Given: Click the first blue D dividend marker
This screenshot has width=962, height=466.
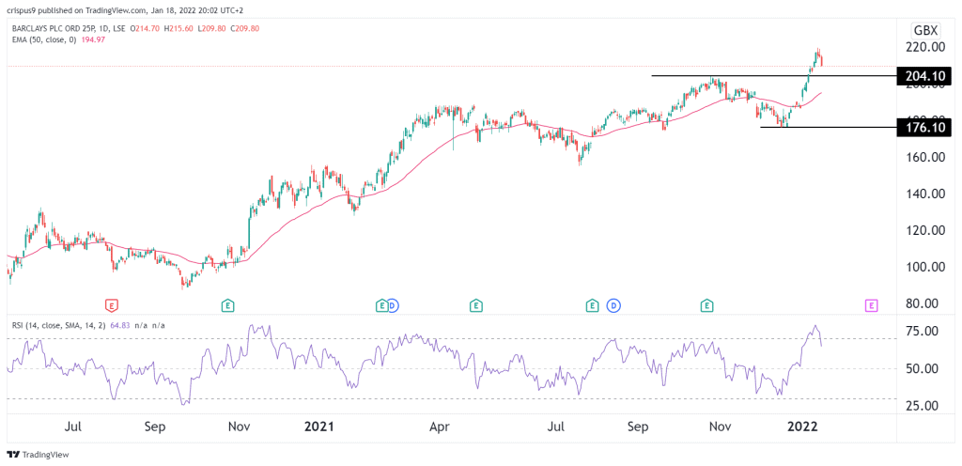Looking at the screenshot, I should (393, 304).
